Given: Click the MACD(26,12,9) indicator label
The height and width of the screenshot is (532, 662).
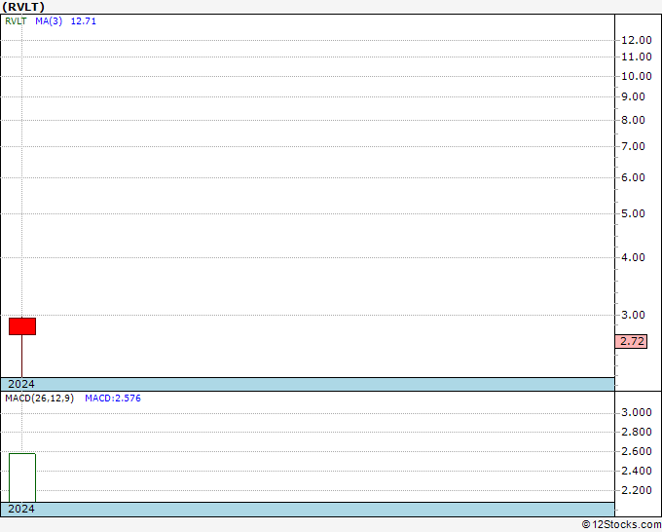Looking at the screenshot, I should click(39, 399).
